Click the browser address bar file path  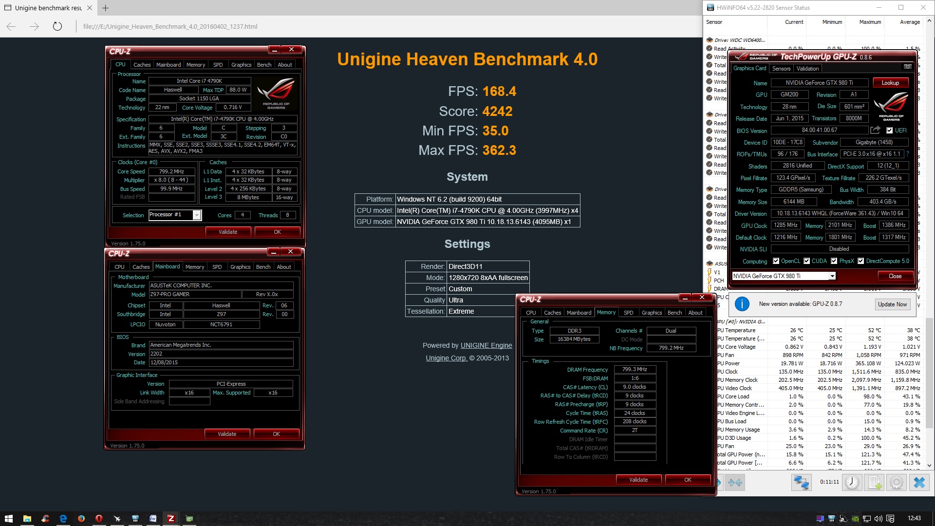point(170,27)
